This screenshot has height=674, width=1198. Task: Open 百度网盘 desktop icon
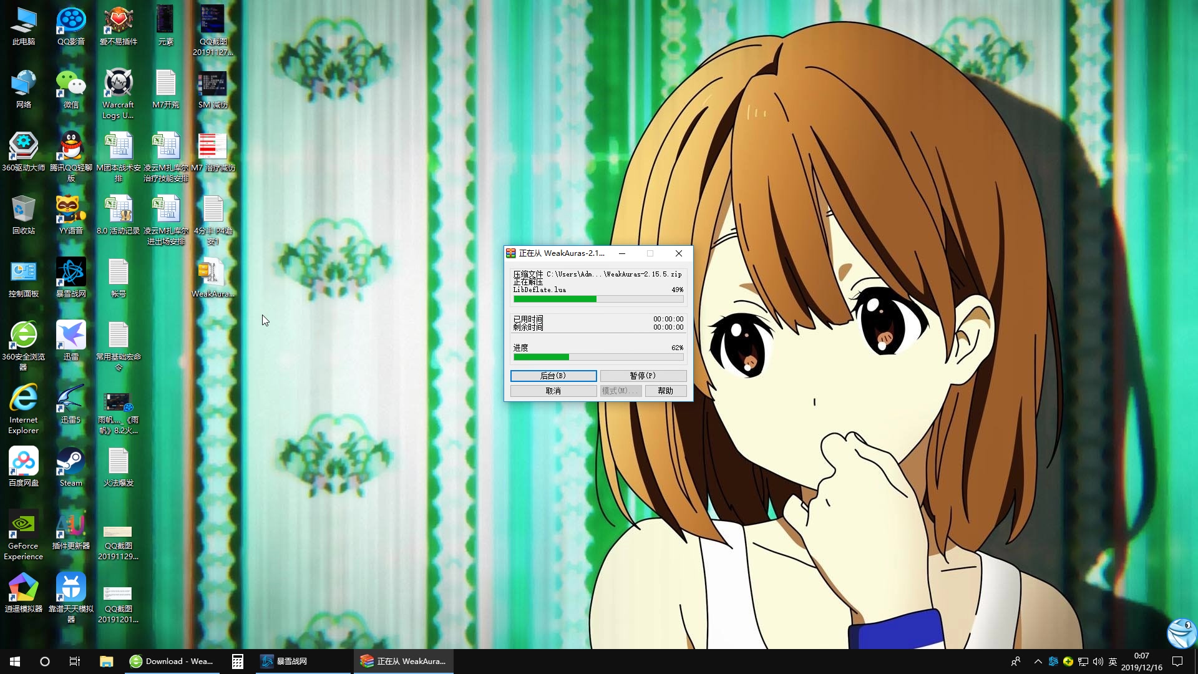(x=24, y=467)
